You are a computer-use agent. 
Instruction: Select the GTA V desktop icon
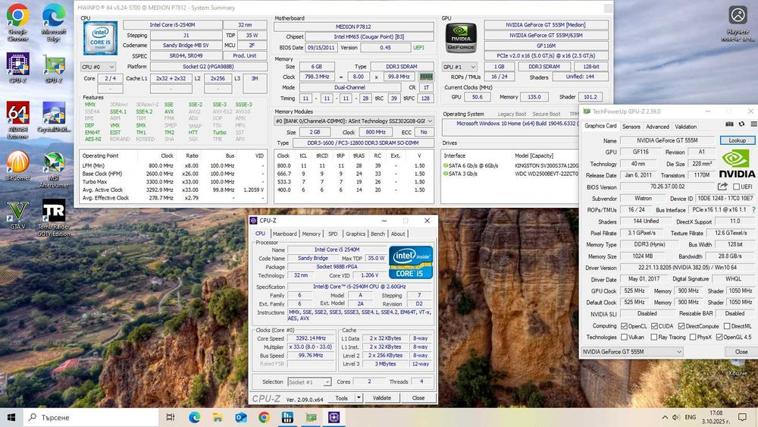click(17, 215)
